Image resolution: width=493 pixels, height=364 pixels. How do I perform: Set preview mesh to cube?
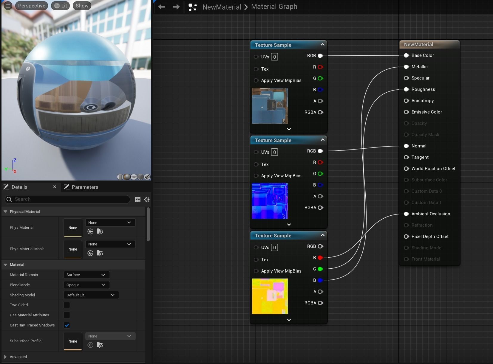click(140, 177)
